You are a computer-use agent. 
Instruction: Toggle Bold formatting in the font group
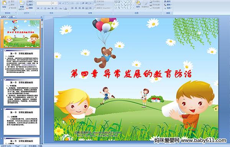tap(38, 8)
